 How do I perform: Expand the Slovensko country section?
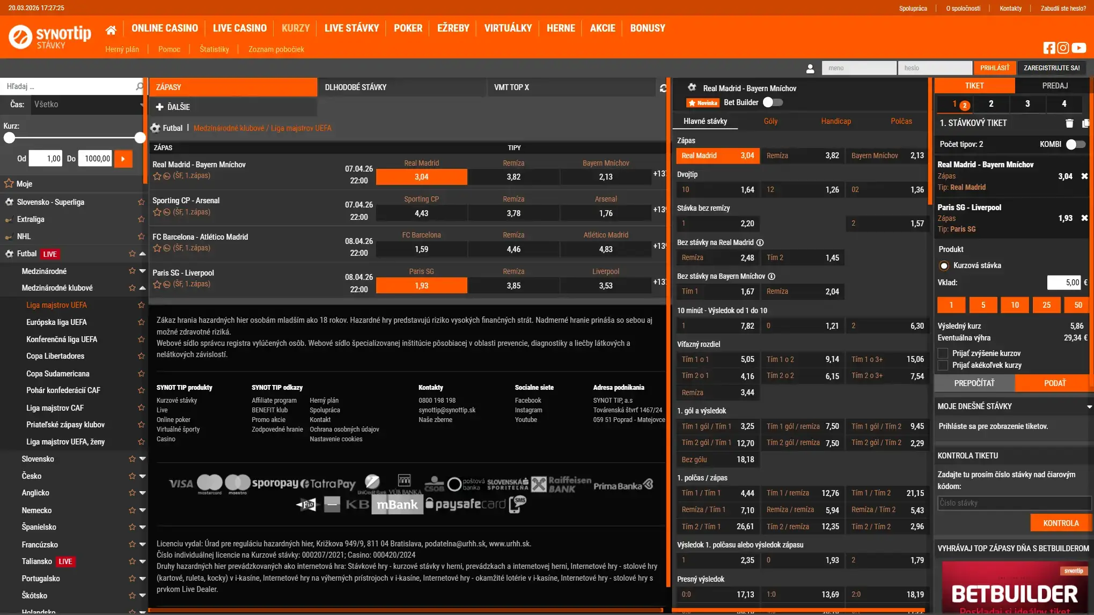pos(142,458)
